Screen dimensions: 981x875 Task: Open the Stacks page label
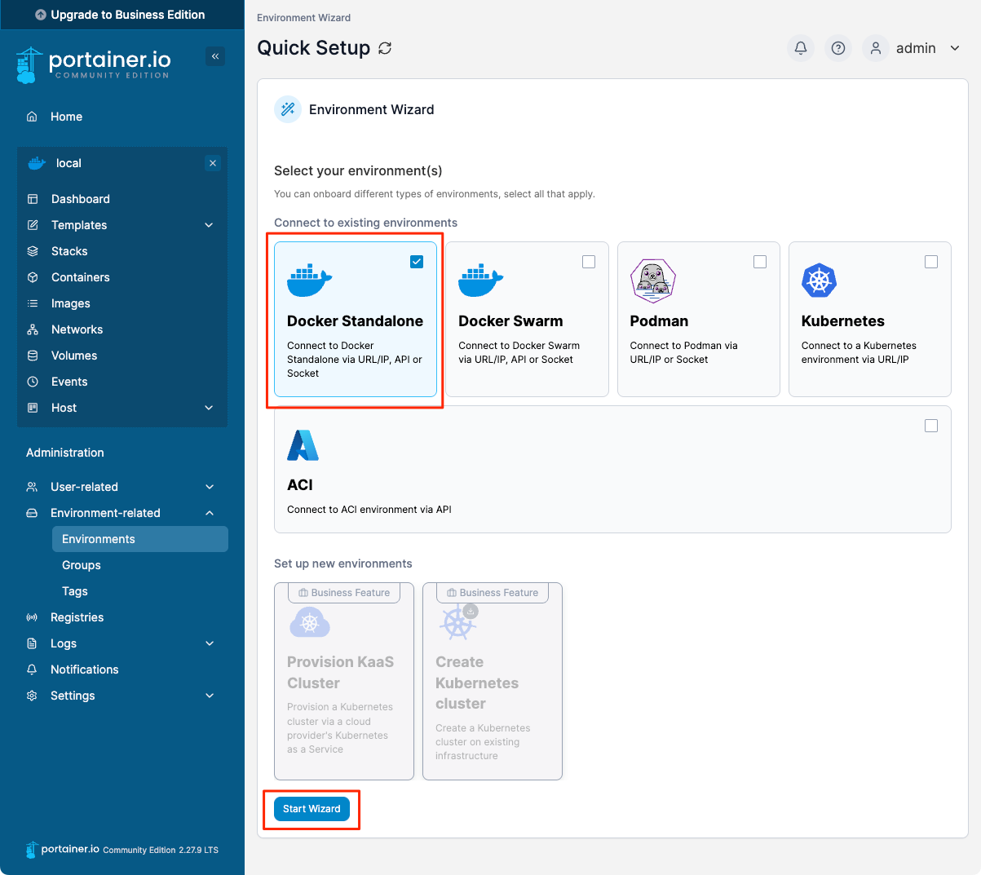69,251
